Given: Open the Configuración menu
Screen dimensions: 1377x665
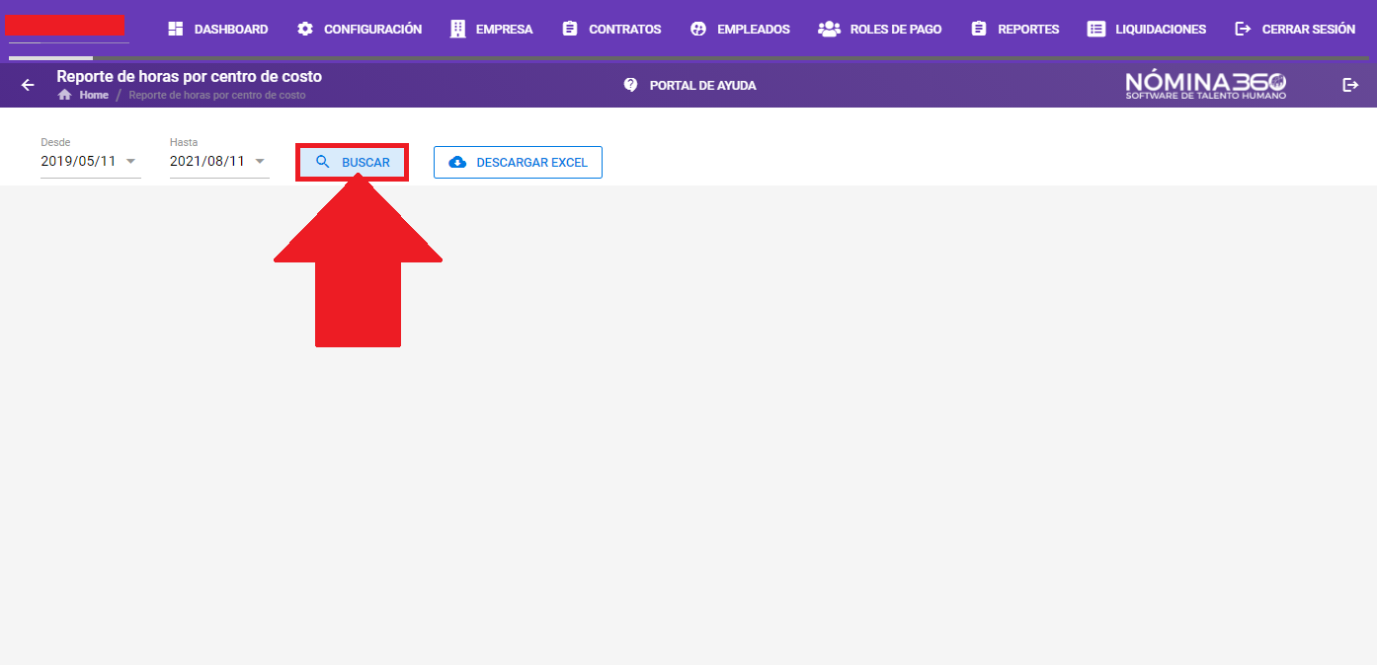Looking at the screenshot, I should coord(360,30).
